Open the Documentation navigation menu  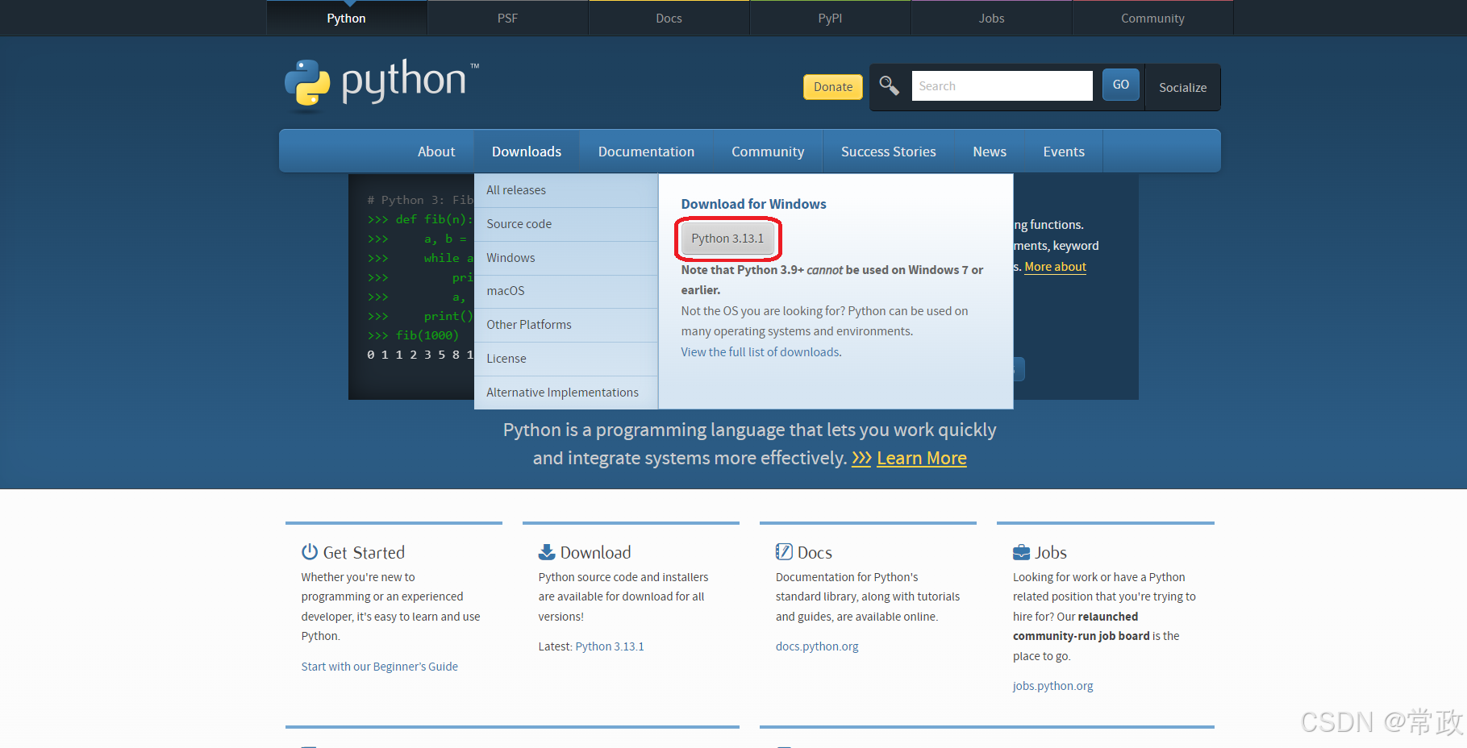(646, 152)
